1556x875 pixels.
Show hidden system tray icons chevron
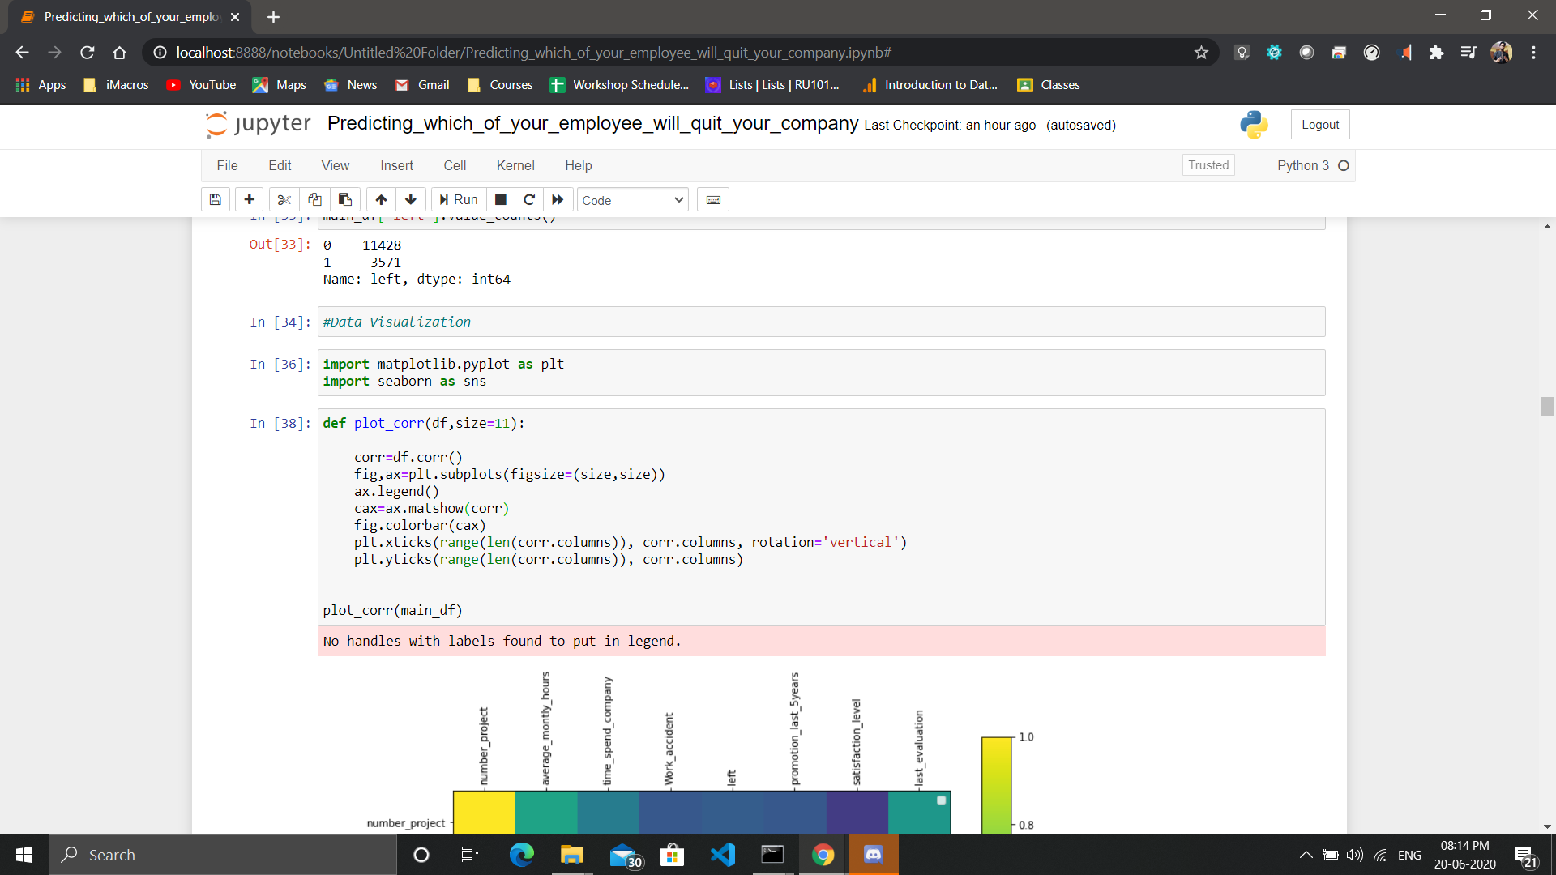1306,855
